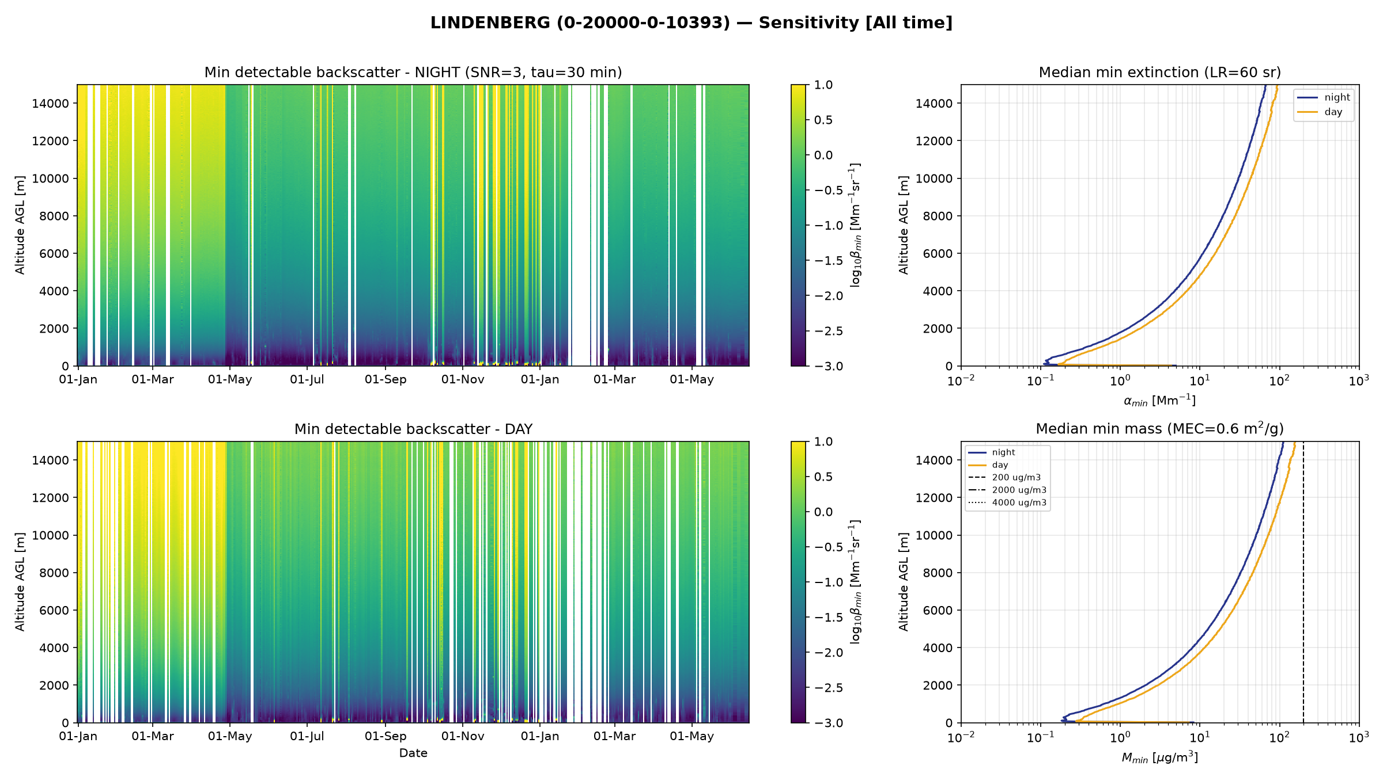Click the "01-Nov" tick on the DAY panel
1383x777 pixels.
click(463, 737)
